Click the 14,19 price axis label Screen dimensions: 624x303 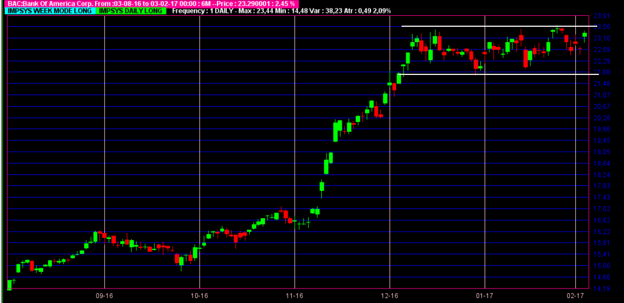[x=601, y=288]
